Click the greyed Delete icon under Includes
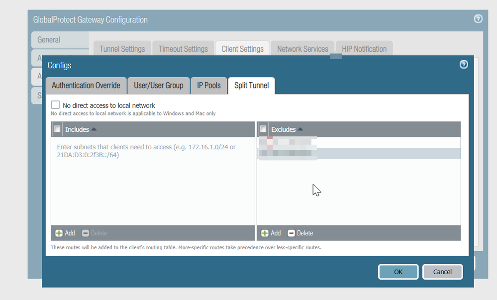 click(x=85, y=233)
